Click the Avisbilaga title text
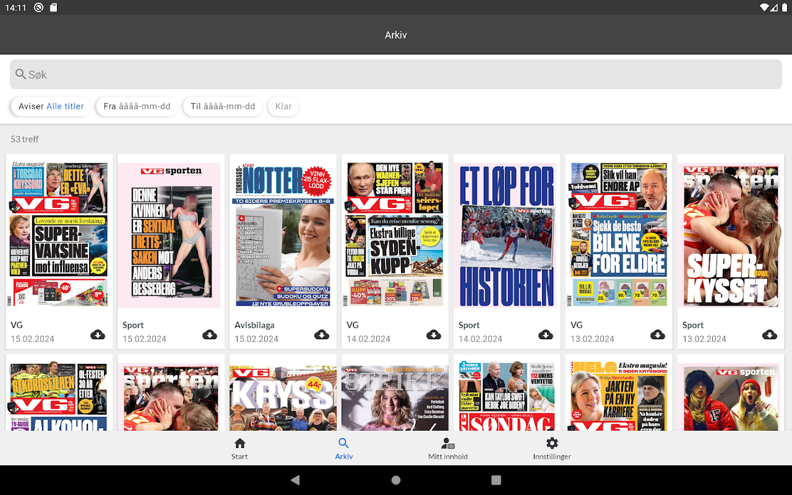792x495 pixels. pos(254,325)
